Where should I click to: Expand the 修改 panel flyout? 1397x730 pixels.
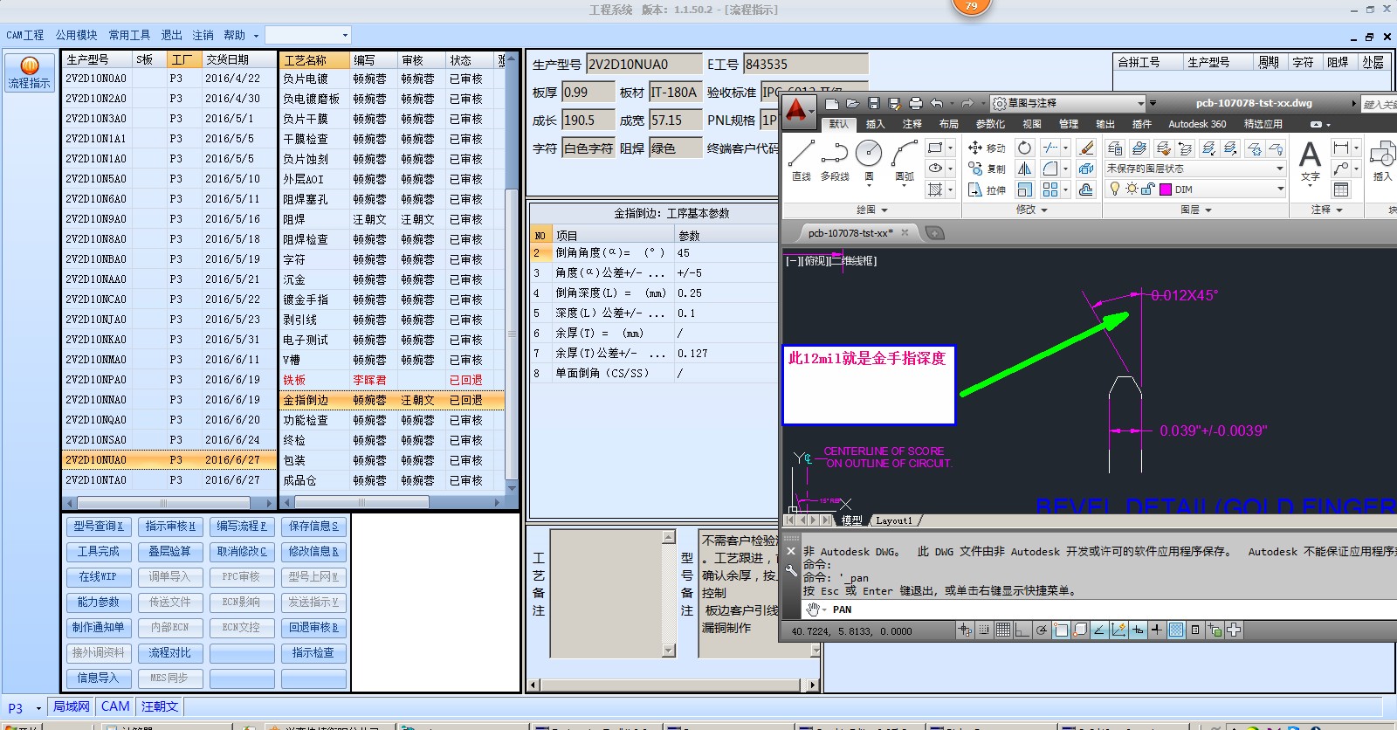[1032, 210]
